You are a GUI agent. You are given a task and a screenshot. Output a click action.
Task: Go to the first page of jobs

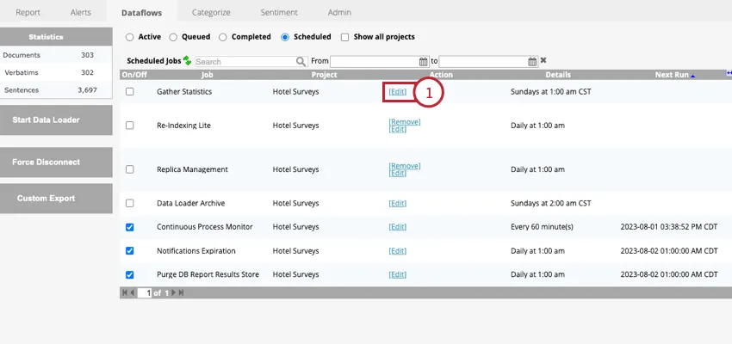pos(125,293)
